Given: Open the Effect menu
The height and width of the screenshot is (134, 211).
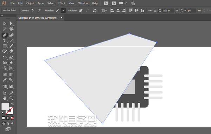Looking at the screenshot, I should point(62,3).
